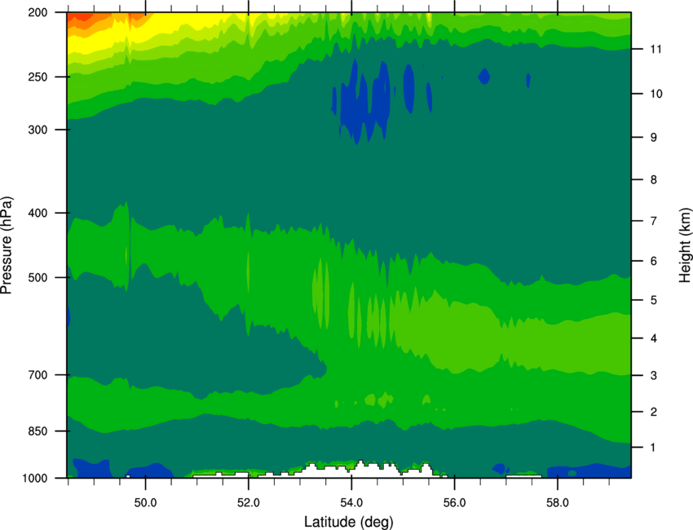Click the 'Height (km)' axis title

685,245
